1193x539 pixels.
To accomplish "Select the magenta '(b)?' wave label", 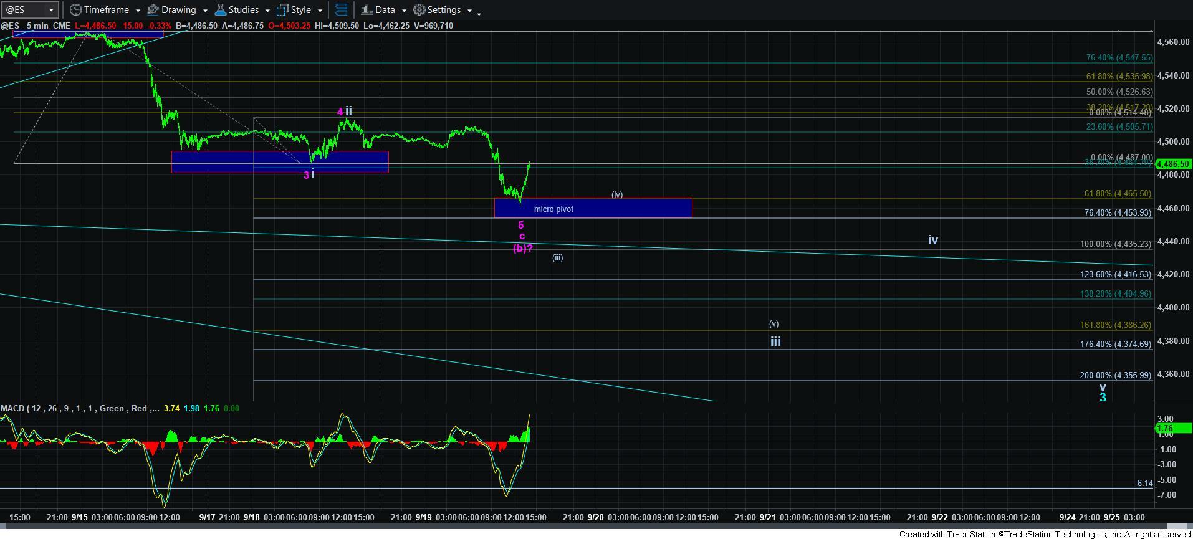I will click(x=522, y=248).
